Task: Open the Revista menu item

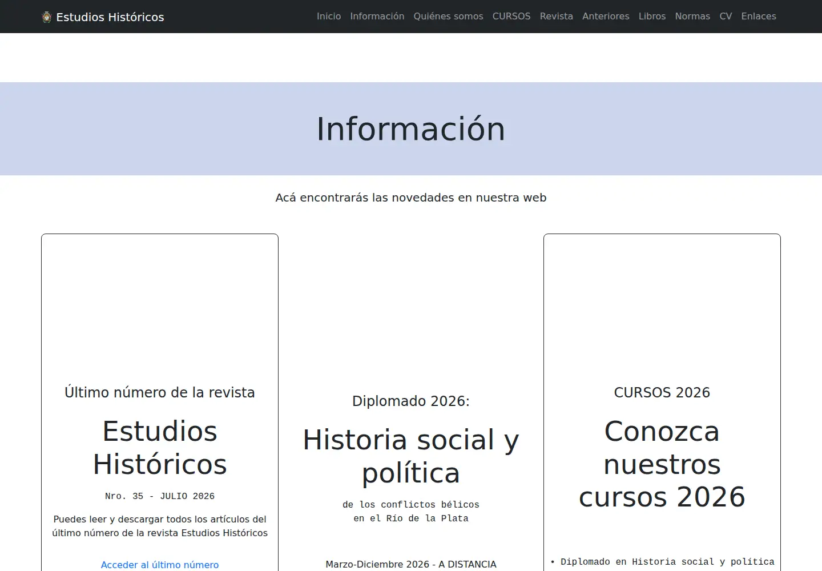Action: click(x=557, y=17)
